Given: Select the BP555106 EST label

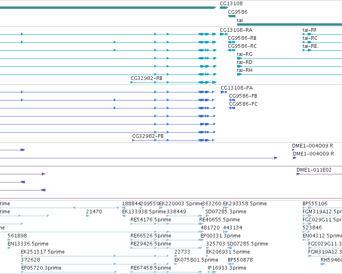Looking at the screenshot, I should pos(315,204).
